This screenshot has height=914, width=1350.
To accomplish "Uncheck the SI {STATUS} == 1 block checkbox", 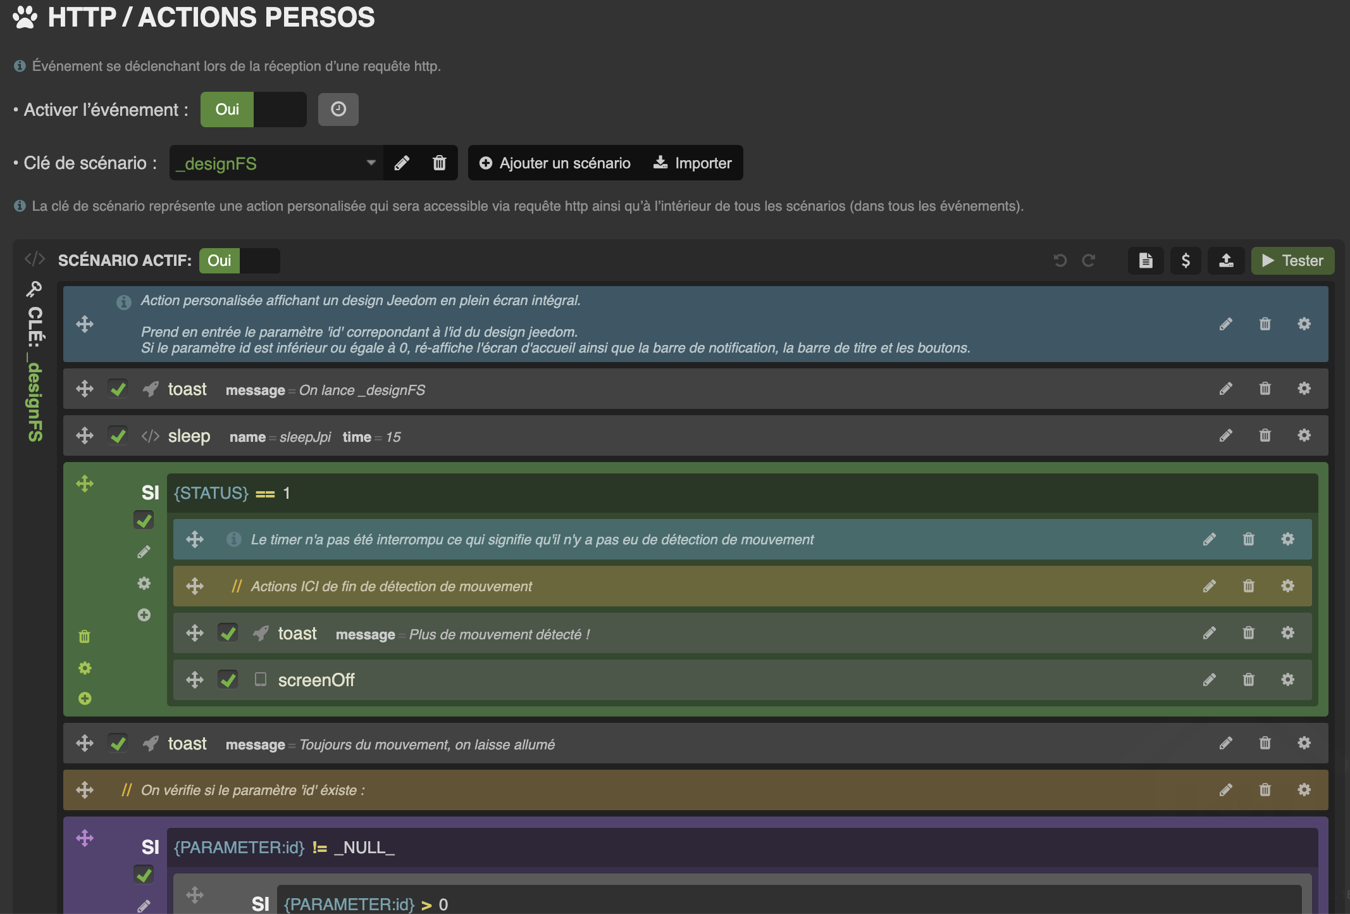I will coord(144,520).
